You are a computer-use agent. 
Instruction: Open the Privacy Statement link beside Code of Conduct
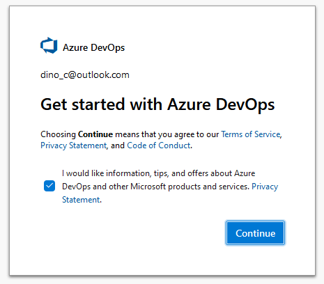tap(74, 145)
